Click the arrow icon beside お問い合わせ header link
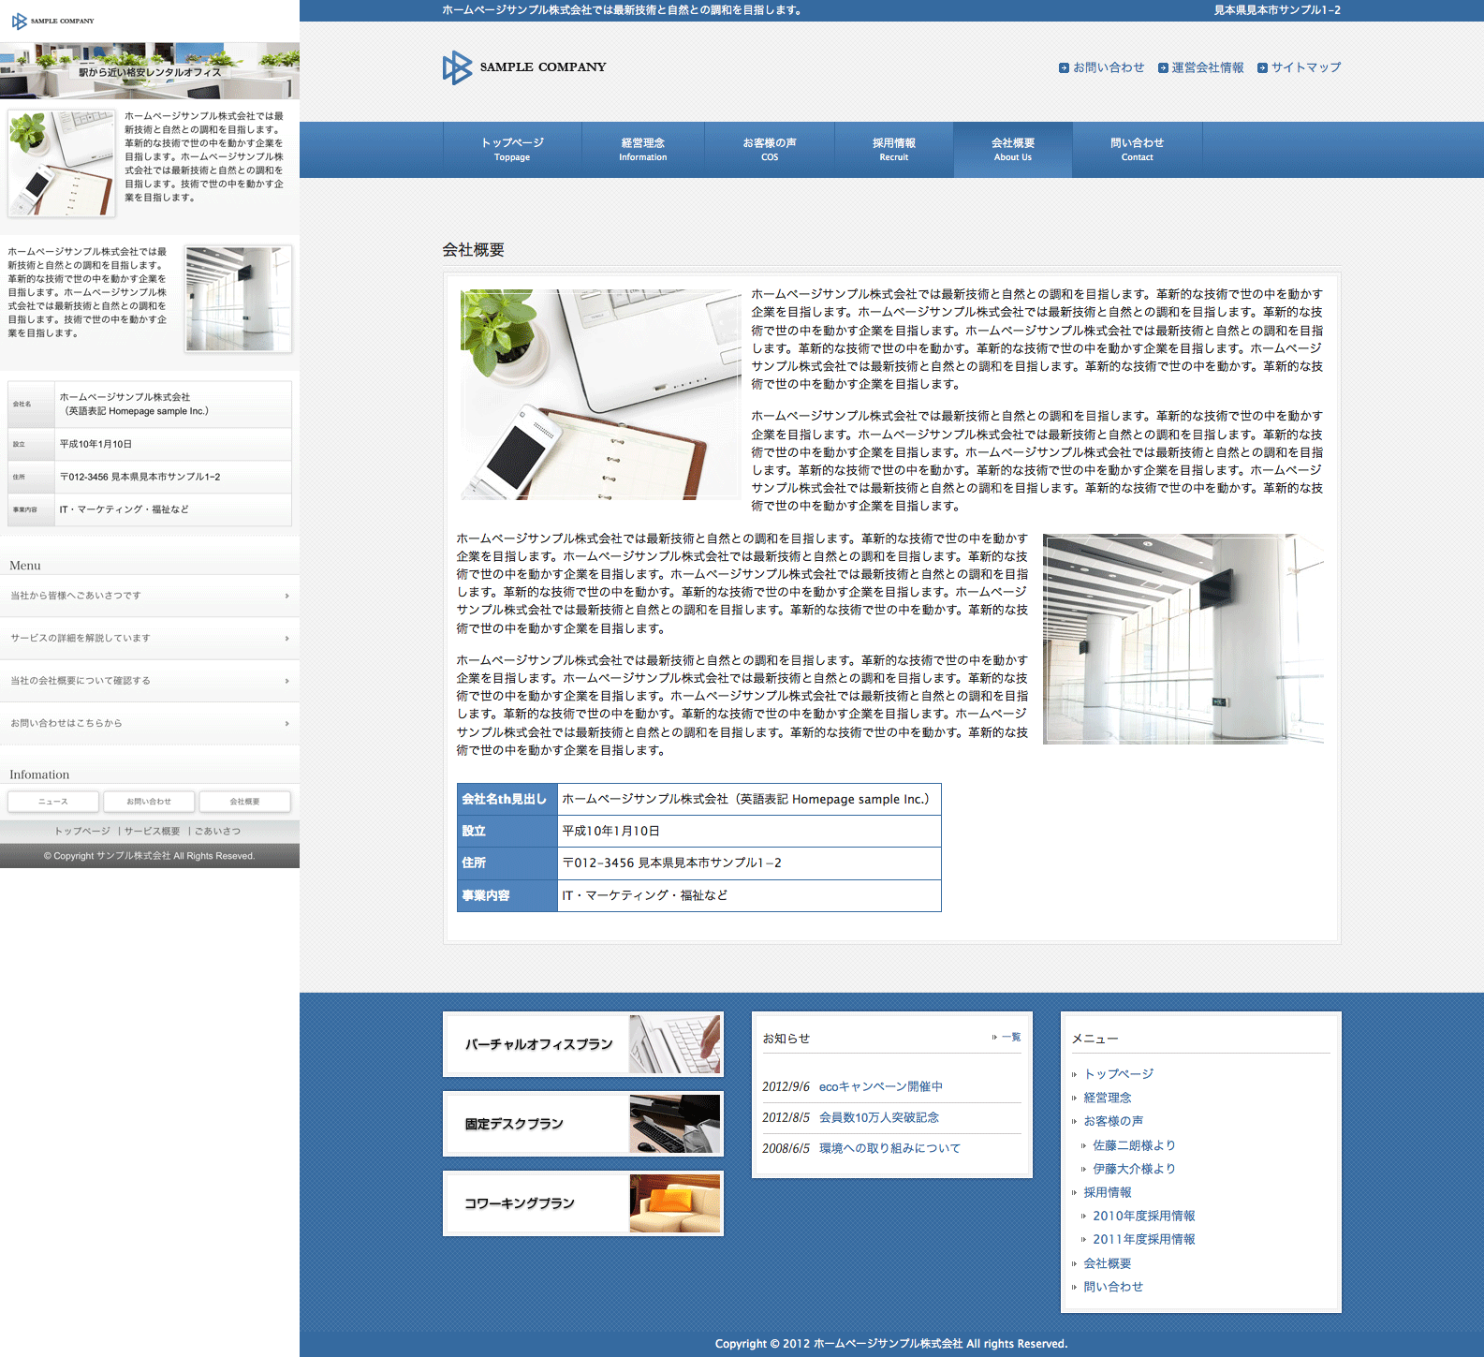The height and width of the screenshot is (1357, 1484). [x=1064, y=68]
